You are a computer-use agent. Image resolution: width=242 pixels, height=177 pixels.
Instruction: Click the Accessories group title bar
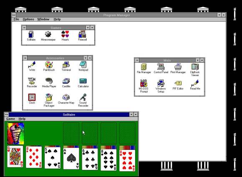55,58
